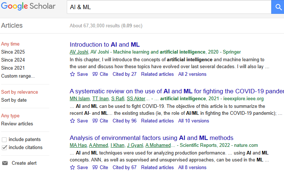The width and height of the screenshot is (284, 176).
Task: View All 2 versions
Action: pyautogui.click(x=192, y=74)
